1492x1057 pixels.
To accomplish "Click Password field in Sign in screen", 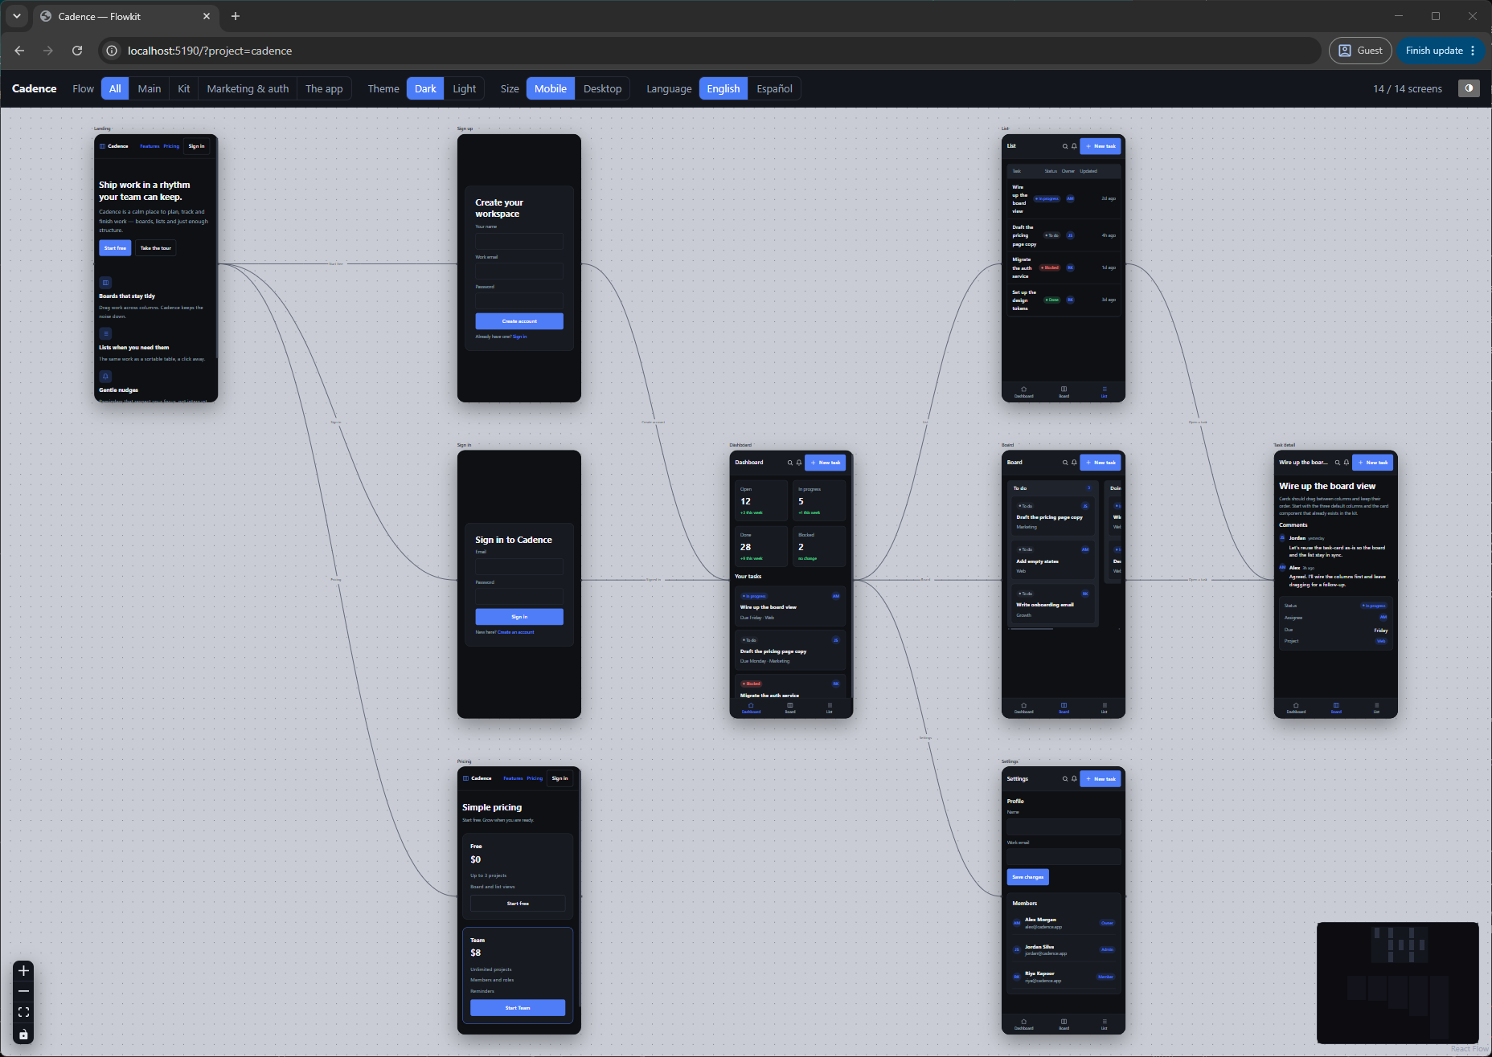I will pyautogui.click(x=519, y=597).
